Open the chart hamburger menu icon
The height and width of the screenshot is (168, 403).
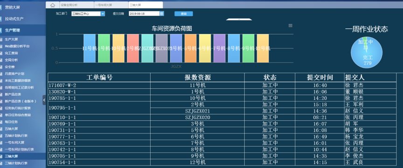click(291, 26)
